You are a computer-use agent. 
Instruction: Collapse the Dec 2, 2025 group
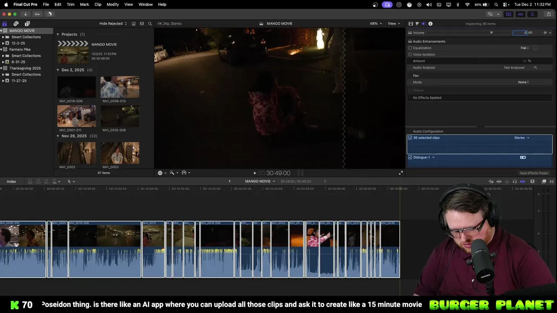tap(58, 70)
